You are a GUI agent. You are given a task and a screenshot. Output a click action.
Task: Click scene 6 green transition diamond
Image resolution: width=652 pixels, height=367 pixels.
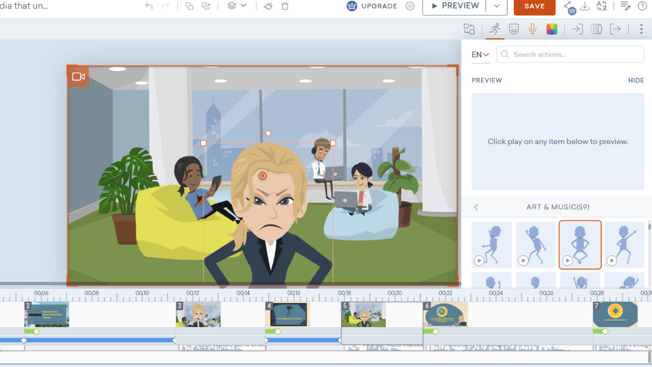click(435, 332)
